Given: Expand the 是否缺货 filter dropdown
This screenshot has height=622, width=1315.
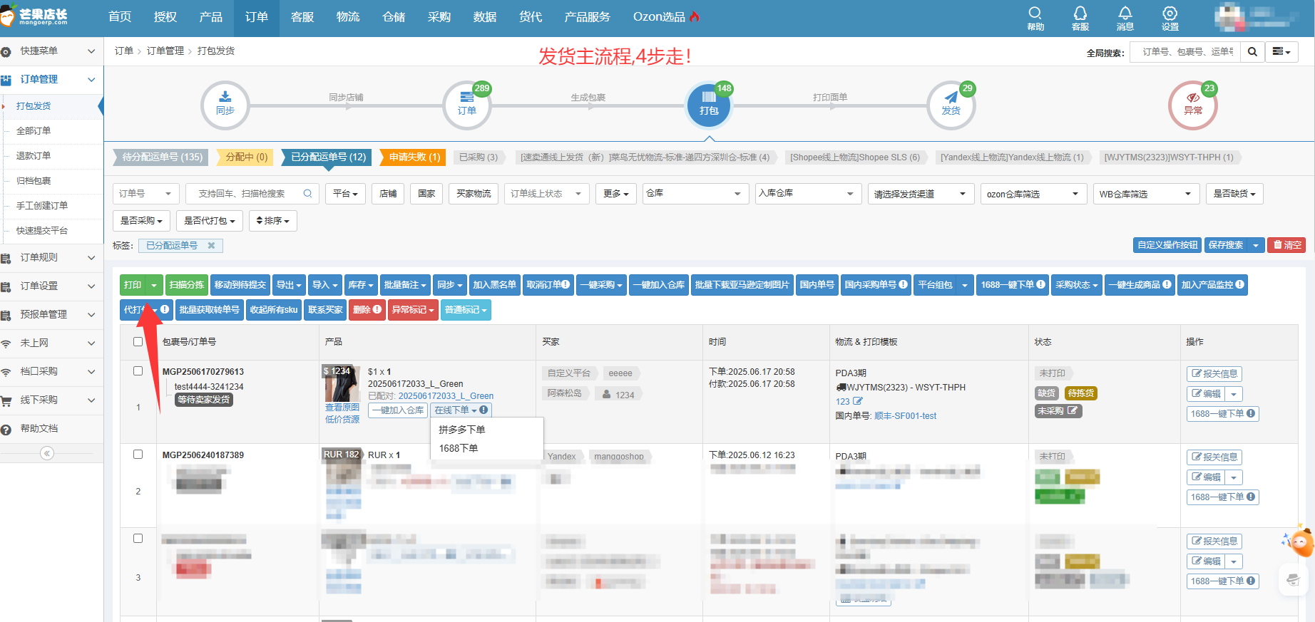Looking at the screenshot, I should [x=1234, y=194].
